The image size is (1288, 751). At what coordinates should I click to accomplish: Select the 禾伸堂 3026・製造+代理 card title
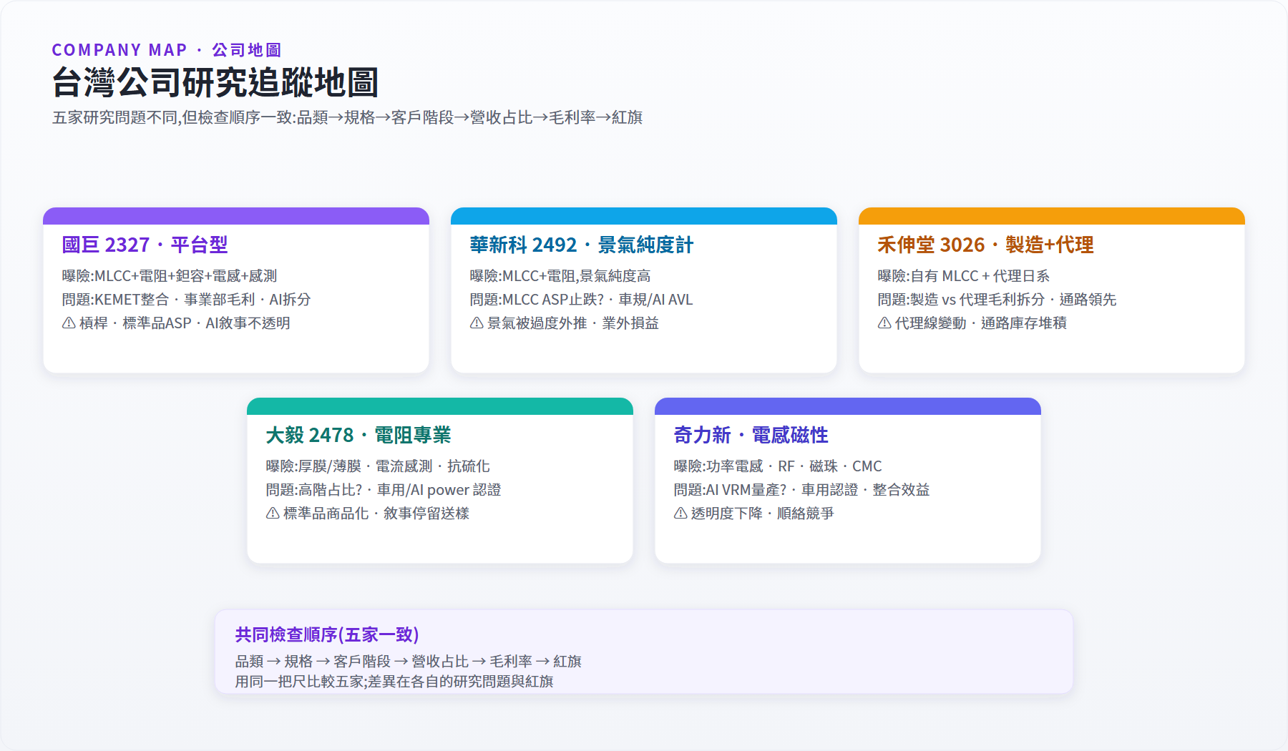pyautogui.click(x=985, y=245)
